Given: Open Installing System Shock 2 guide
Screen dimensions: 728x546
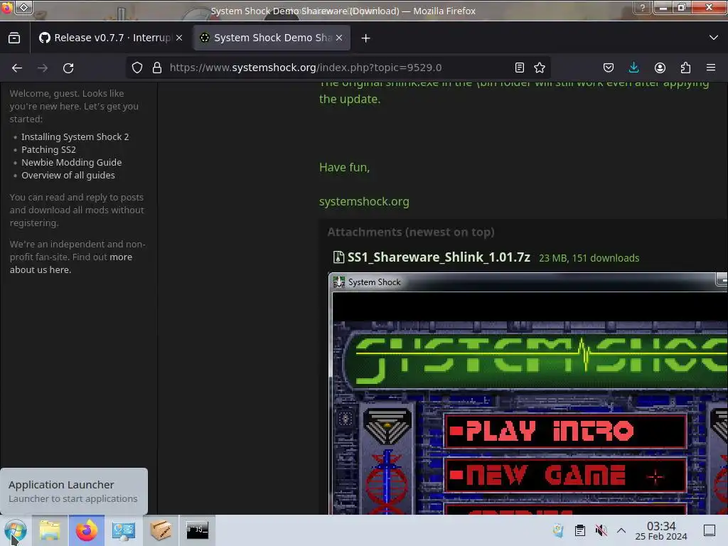Looking at the screenshot, I should [75, 137].
